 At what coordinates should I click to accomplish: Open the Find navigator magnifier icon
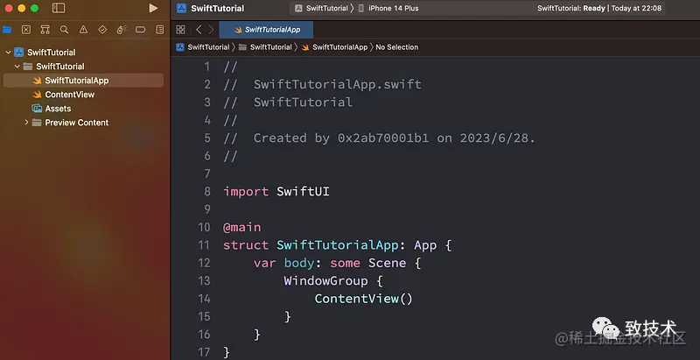[x=64, y=30]
